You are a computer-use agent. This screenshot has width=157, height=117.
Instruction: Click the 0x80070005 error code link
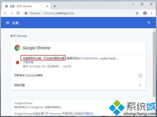[90, 58]
